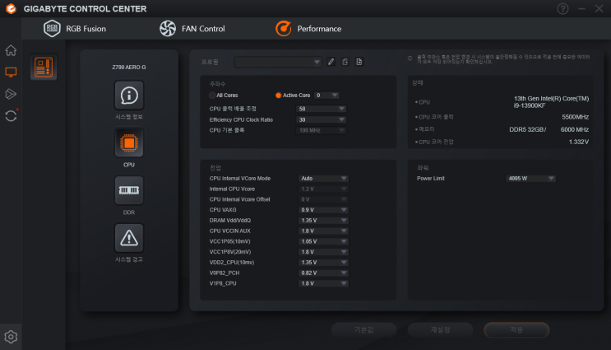
Task: Open the VCC1P05(10mV) dropdown
Action: click(x=323, y=241)
